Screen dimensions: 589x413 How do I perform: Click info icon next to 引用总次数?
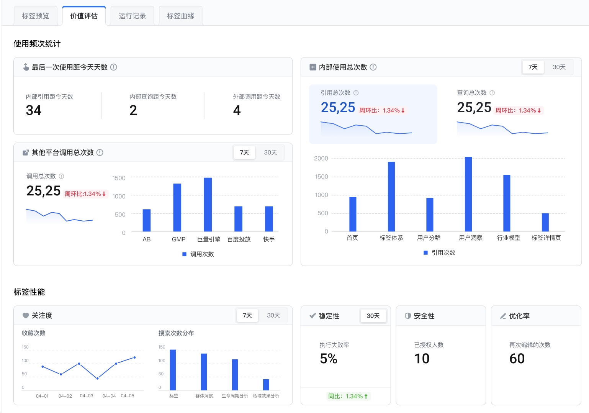(x=356, y=93)
